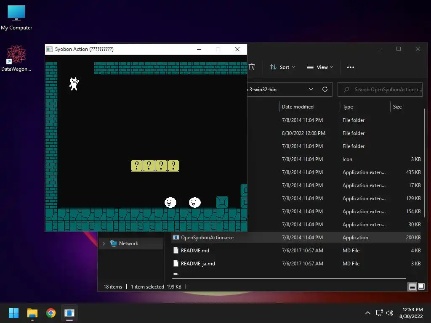Open the DataWagon desktop shortcut
Viewport: 431px width, 323px height.
(16, 58)
